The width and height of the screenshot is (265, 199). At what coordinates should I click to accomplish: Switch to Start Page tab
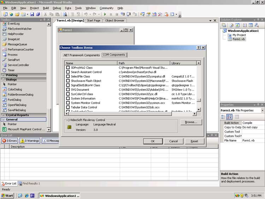tap(94, 21)
